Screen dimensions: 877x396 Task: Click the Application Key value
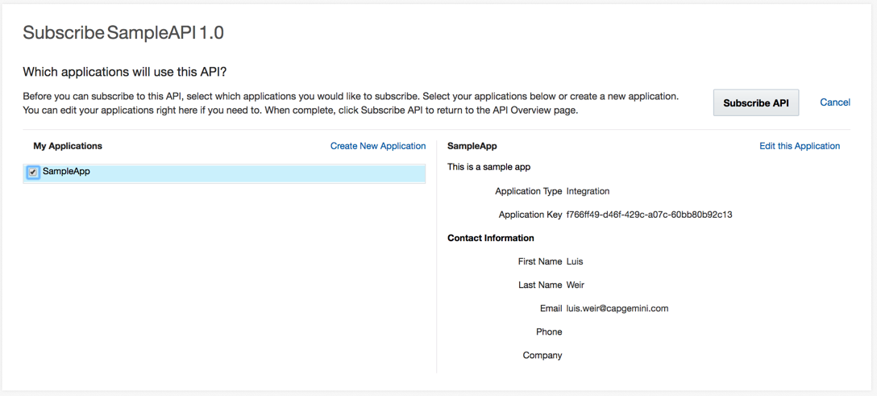point(650,215)
